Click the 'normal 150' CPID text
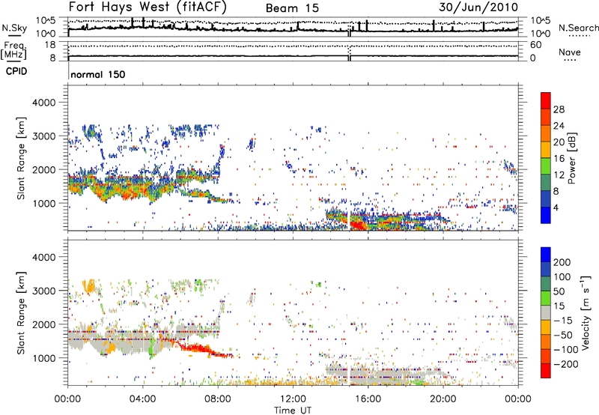The height and width of the screenshot is (415, 599). [98, 74]
